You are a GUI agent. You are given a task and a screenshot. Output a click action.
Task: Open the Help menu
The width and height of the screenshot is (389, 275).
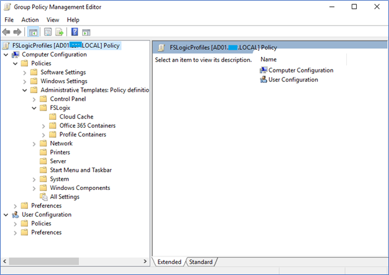pos(73,20)
